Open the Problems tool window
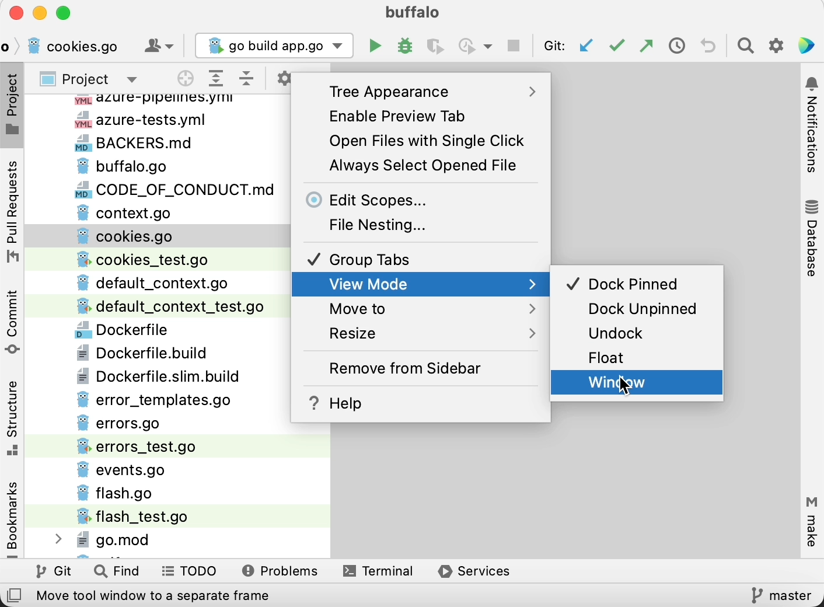Image resolution: width=824 pixels, height=607 pixels. [280, 572]
